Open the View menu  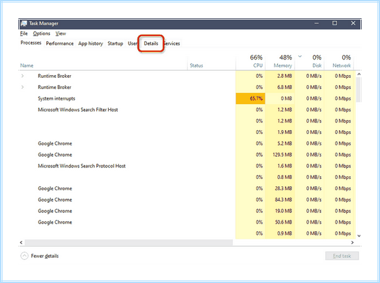coord(61,33)
